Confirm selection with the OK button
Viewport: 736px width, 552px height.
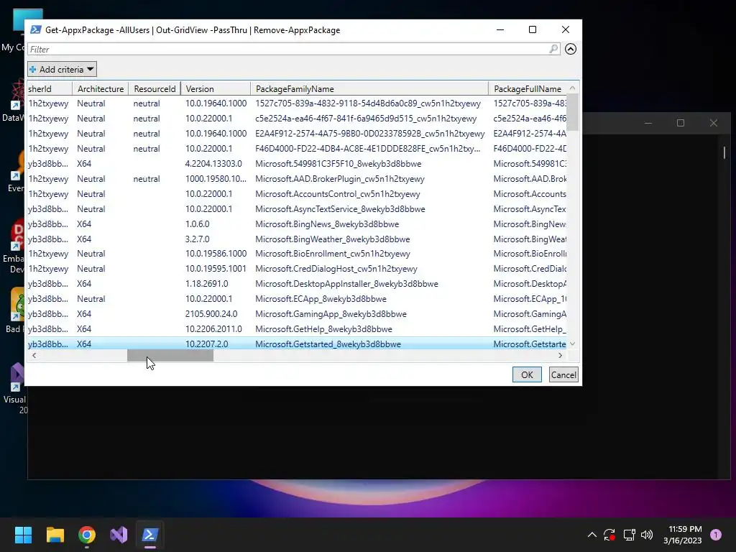527,374
